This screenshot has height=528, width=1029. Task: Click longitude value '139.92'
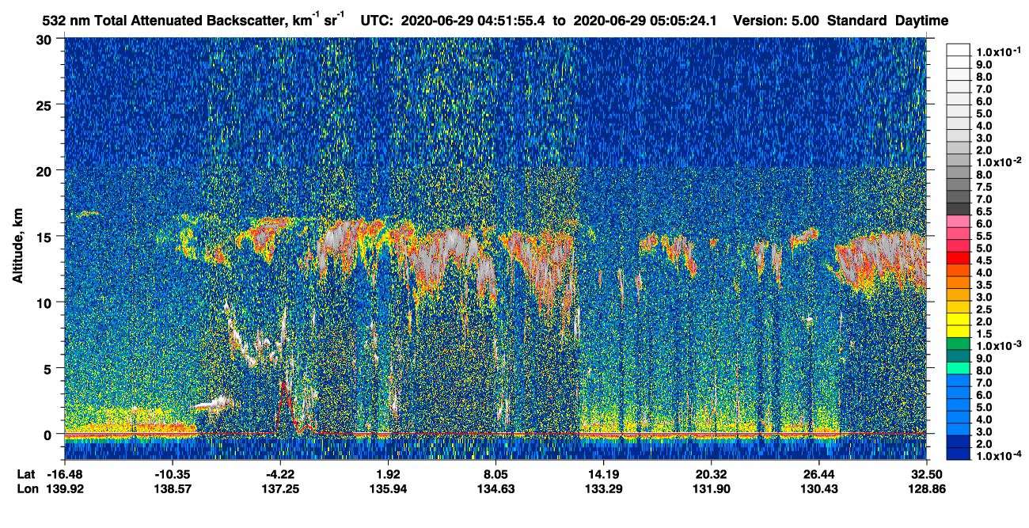pyautogui.click(x=65, y=489)
